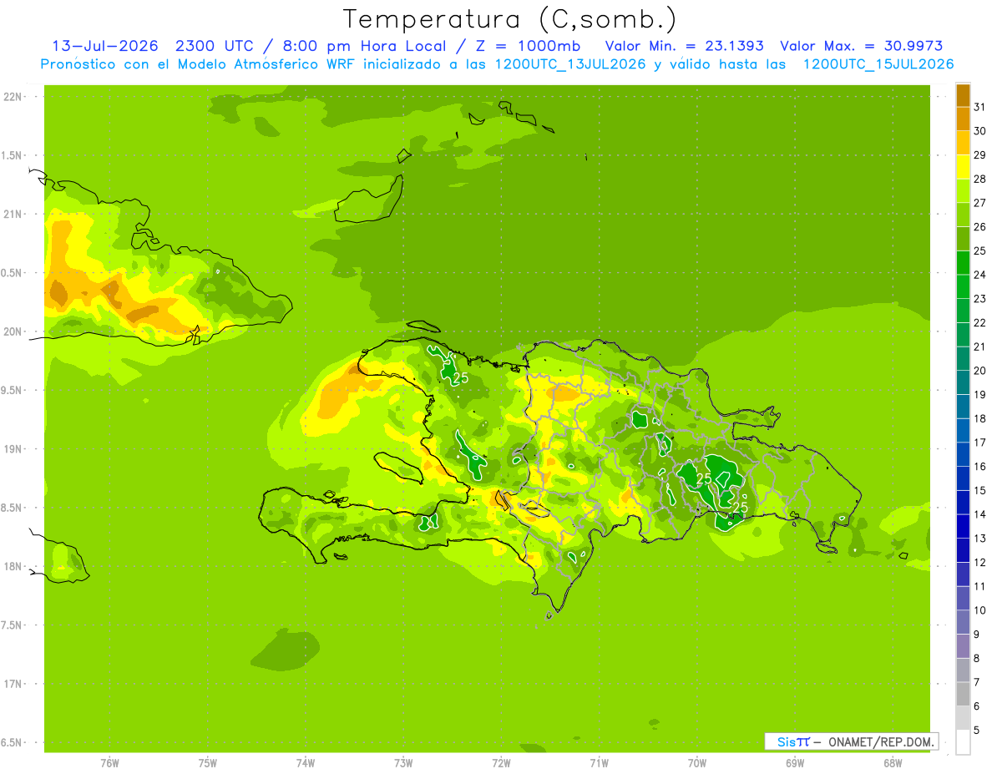Click the longitude axis label 70W

697,763
